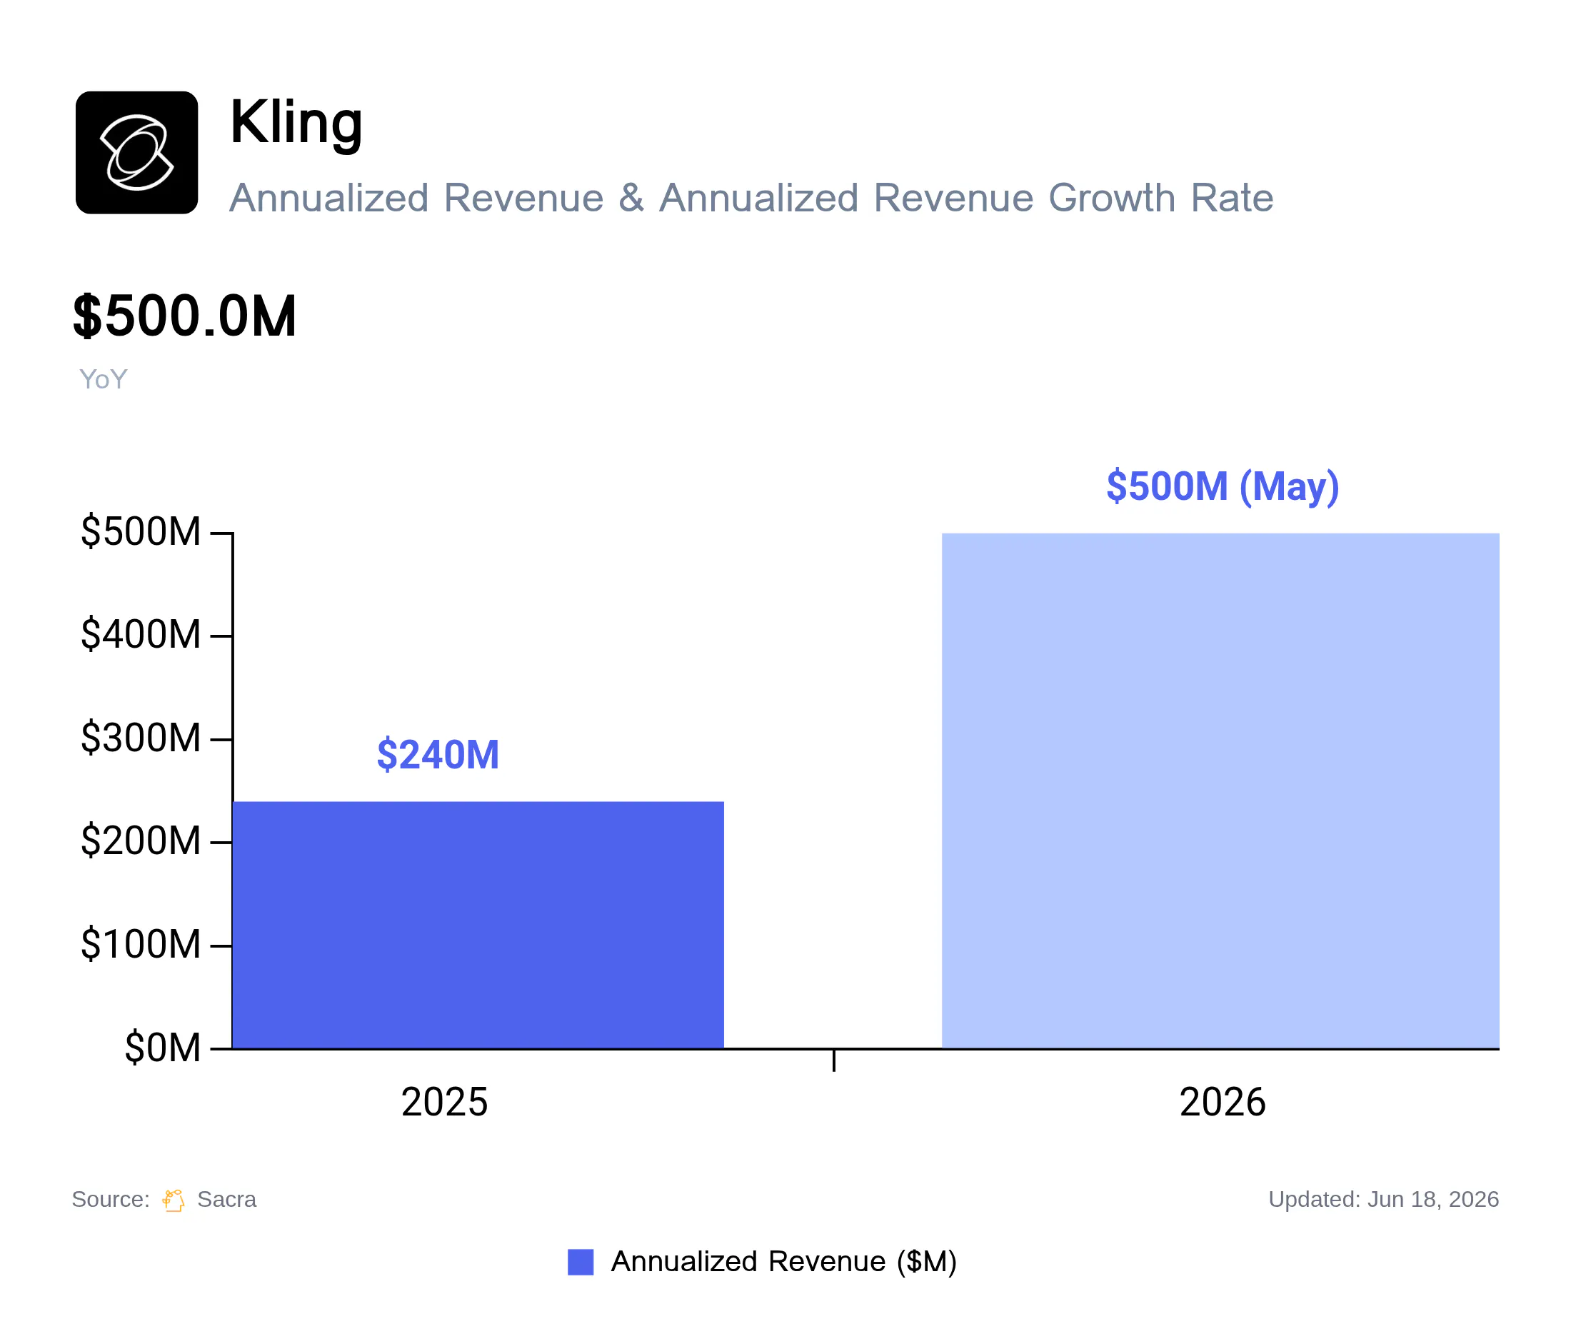Click the "$500M" y-axis label
1571x1344 pixels.
coord(140,531)
